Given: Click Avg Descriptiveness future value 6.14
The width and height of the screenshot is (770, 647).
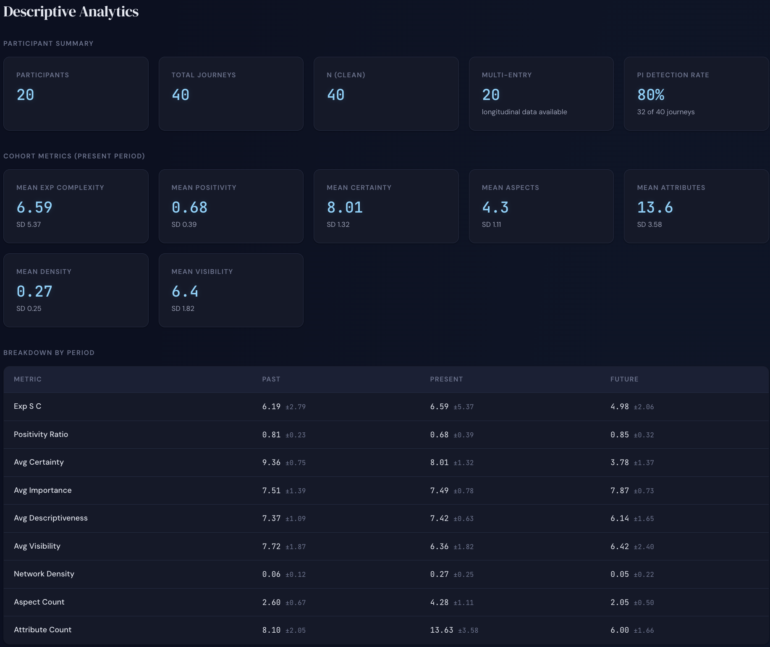Looking at the screenshot, I should [x=620, y=518].
